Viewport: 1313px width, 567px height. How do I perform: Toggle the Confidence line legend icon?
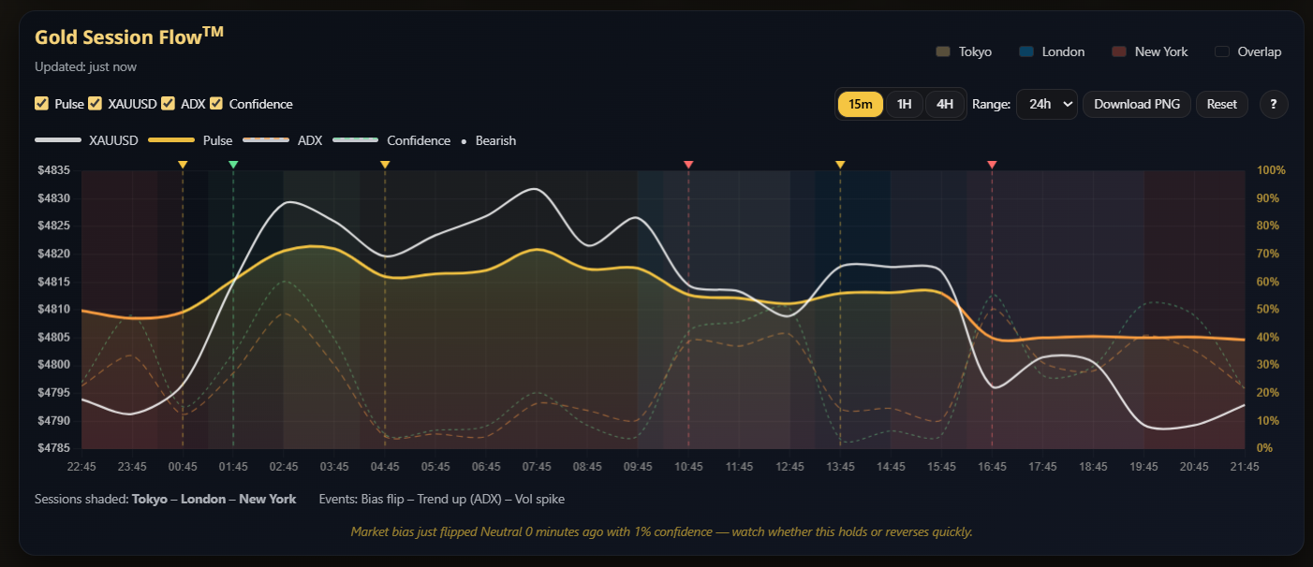[x=355, y=139]
